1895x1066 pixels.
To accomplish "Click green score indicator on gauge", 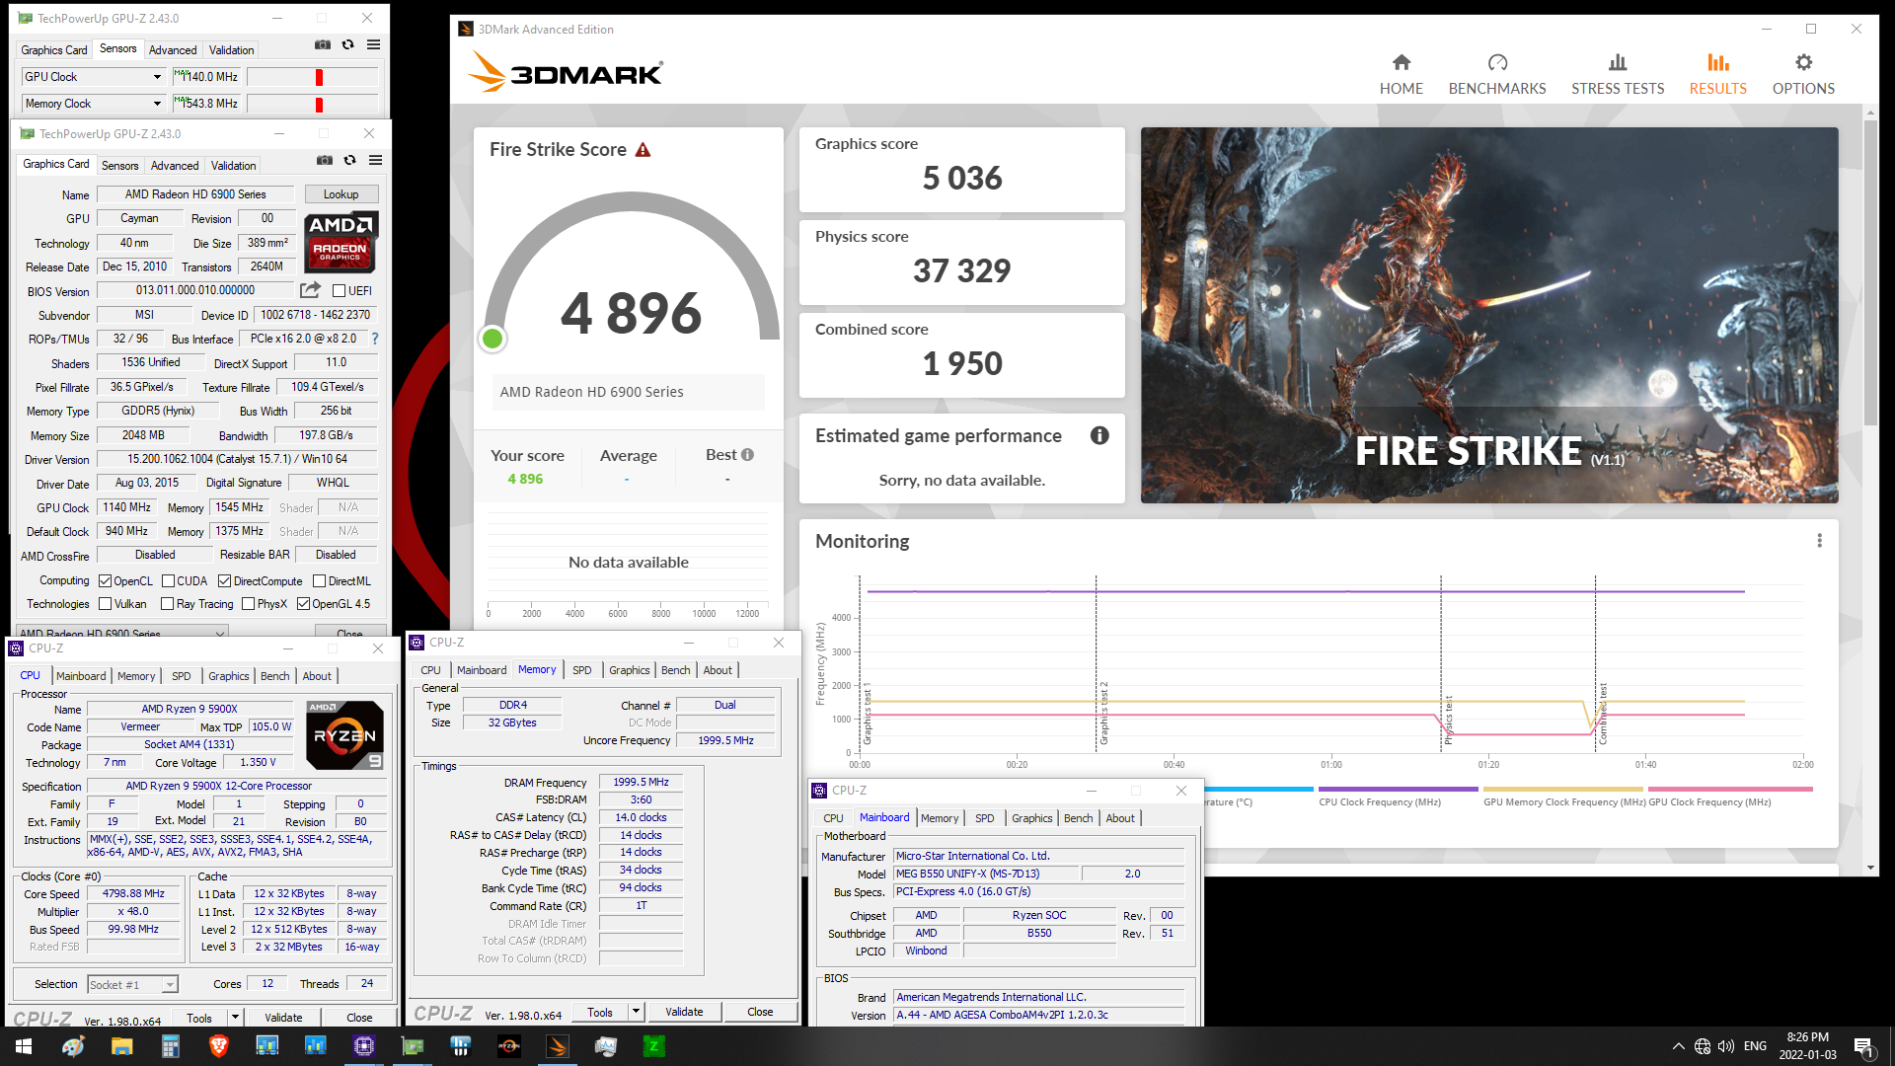I will pos(493,339).
